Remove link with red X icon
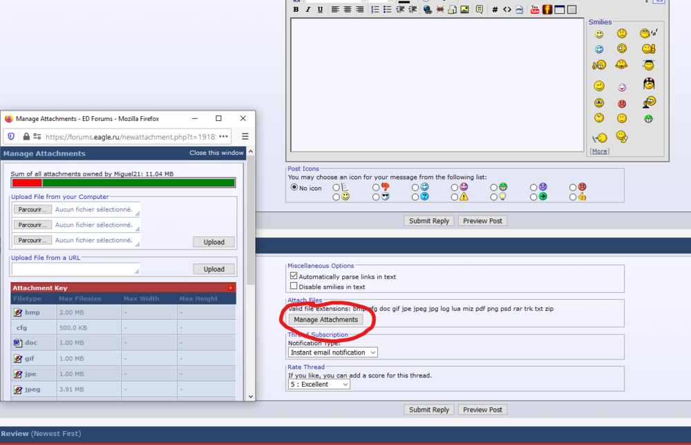Screen dimensions: 691x445 click(x=439, y=9)
